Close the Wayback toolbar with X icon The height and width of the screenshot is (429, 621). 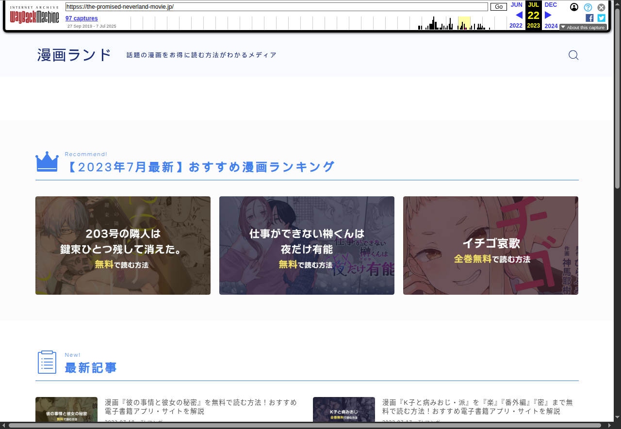point(601,7)
